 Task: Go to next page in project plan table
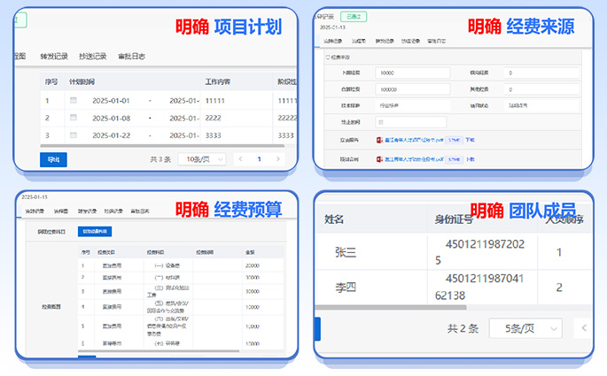point(278,159)
